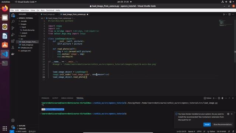This screenshot has width=236, height=133.
Task: Collapse the src folder
Action: click(x=22, y=39)
